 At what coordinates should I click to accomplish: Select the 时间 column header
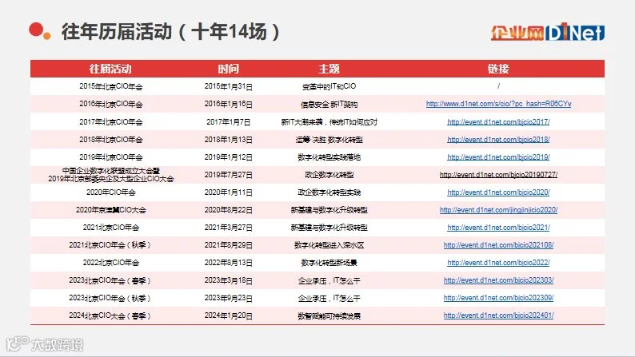[x=229, y=69]
